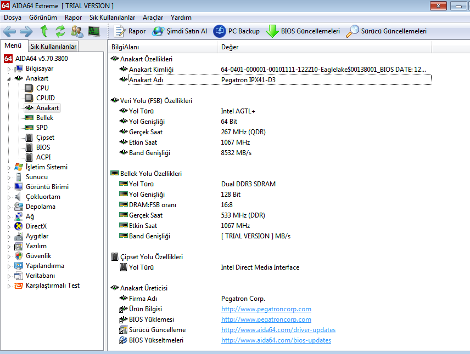Expand the Aygıtlar tree node
This screenshot has width=470, height=354.
9,237
